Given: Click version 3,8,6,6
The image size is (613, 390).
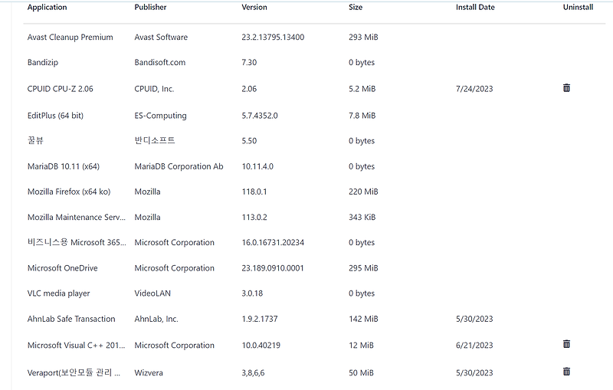Looking at the screenshot, I should click(253, 373).
